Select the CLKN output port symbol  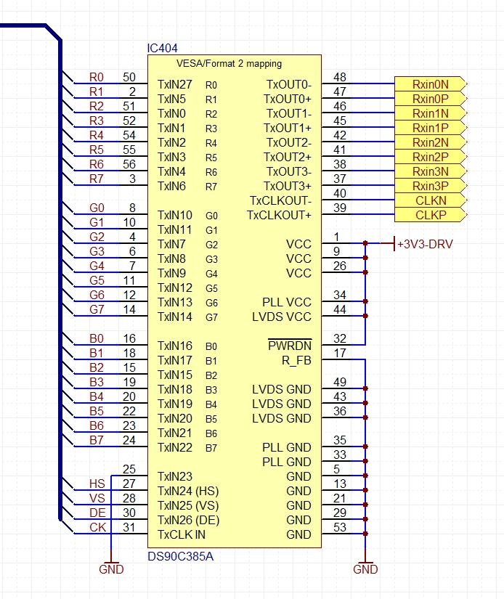[x=431, y=200]
